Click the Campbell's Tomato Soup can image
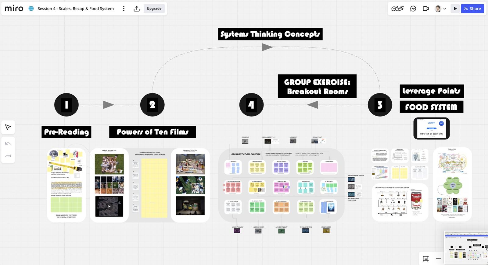Screen dimensions: 488x265 pos(416,201)
